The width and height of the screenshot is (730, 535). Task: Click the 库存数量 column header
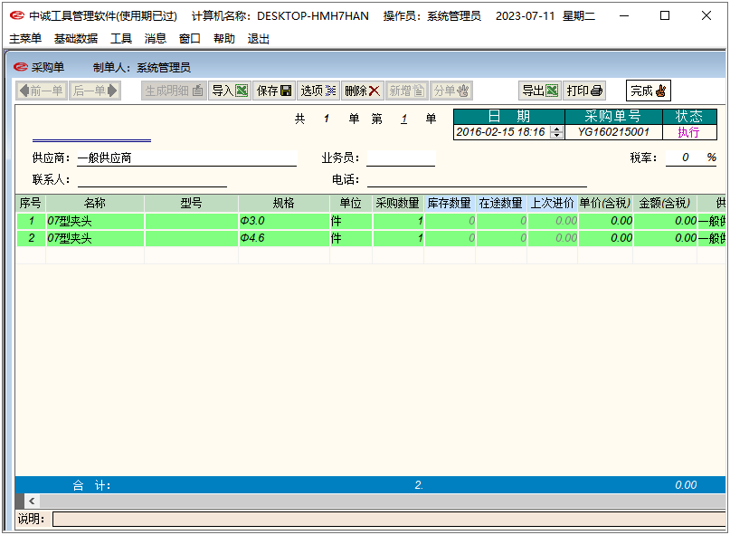click(450, 203)
